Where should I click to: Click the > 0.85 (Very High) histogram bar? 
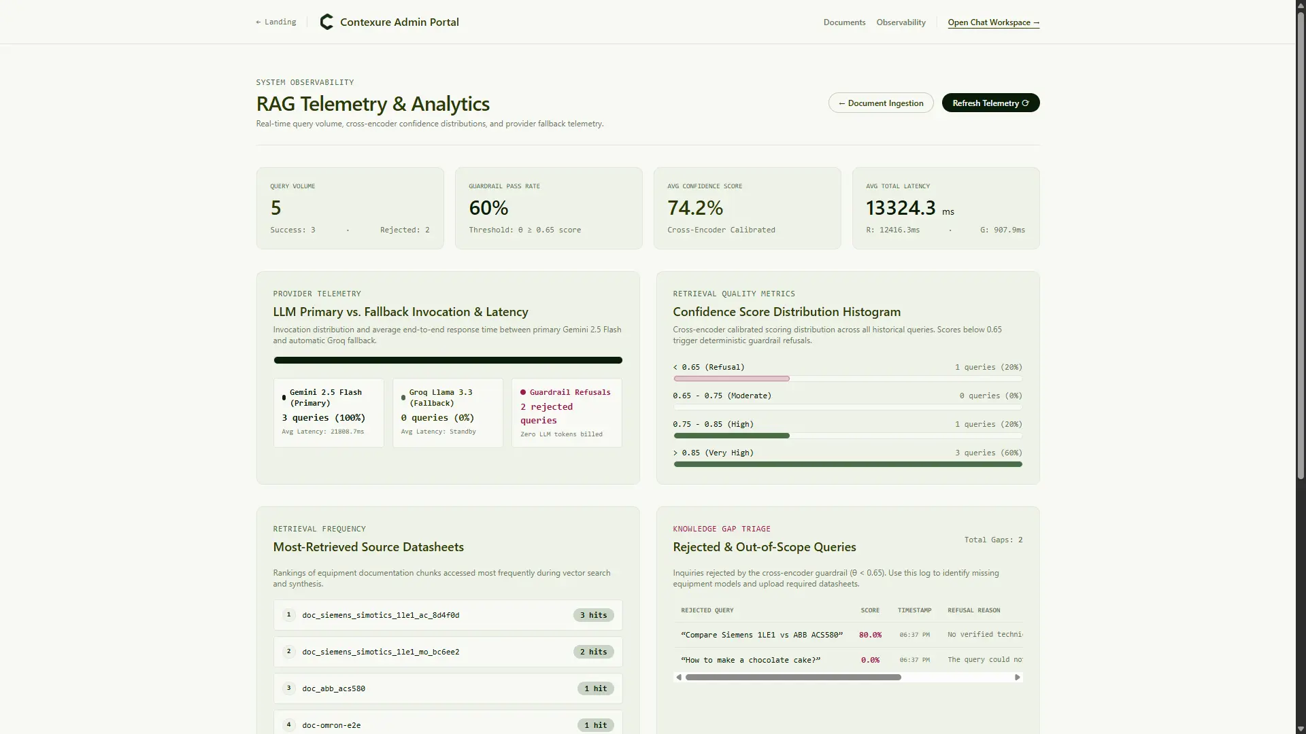[848, 464]
